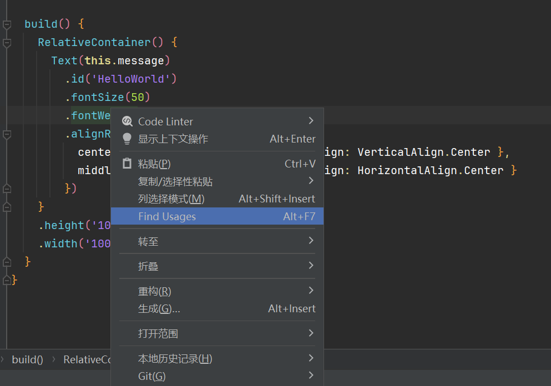
Task: Expand the Code Linter submenu arrow
Action: 311,121
